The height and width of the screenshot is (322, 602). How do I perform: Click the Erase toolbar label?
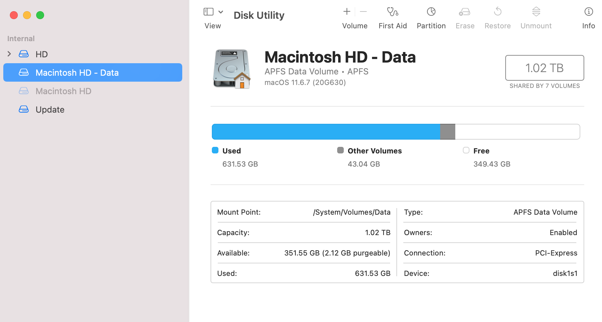coord(465,26)
